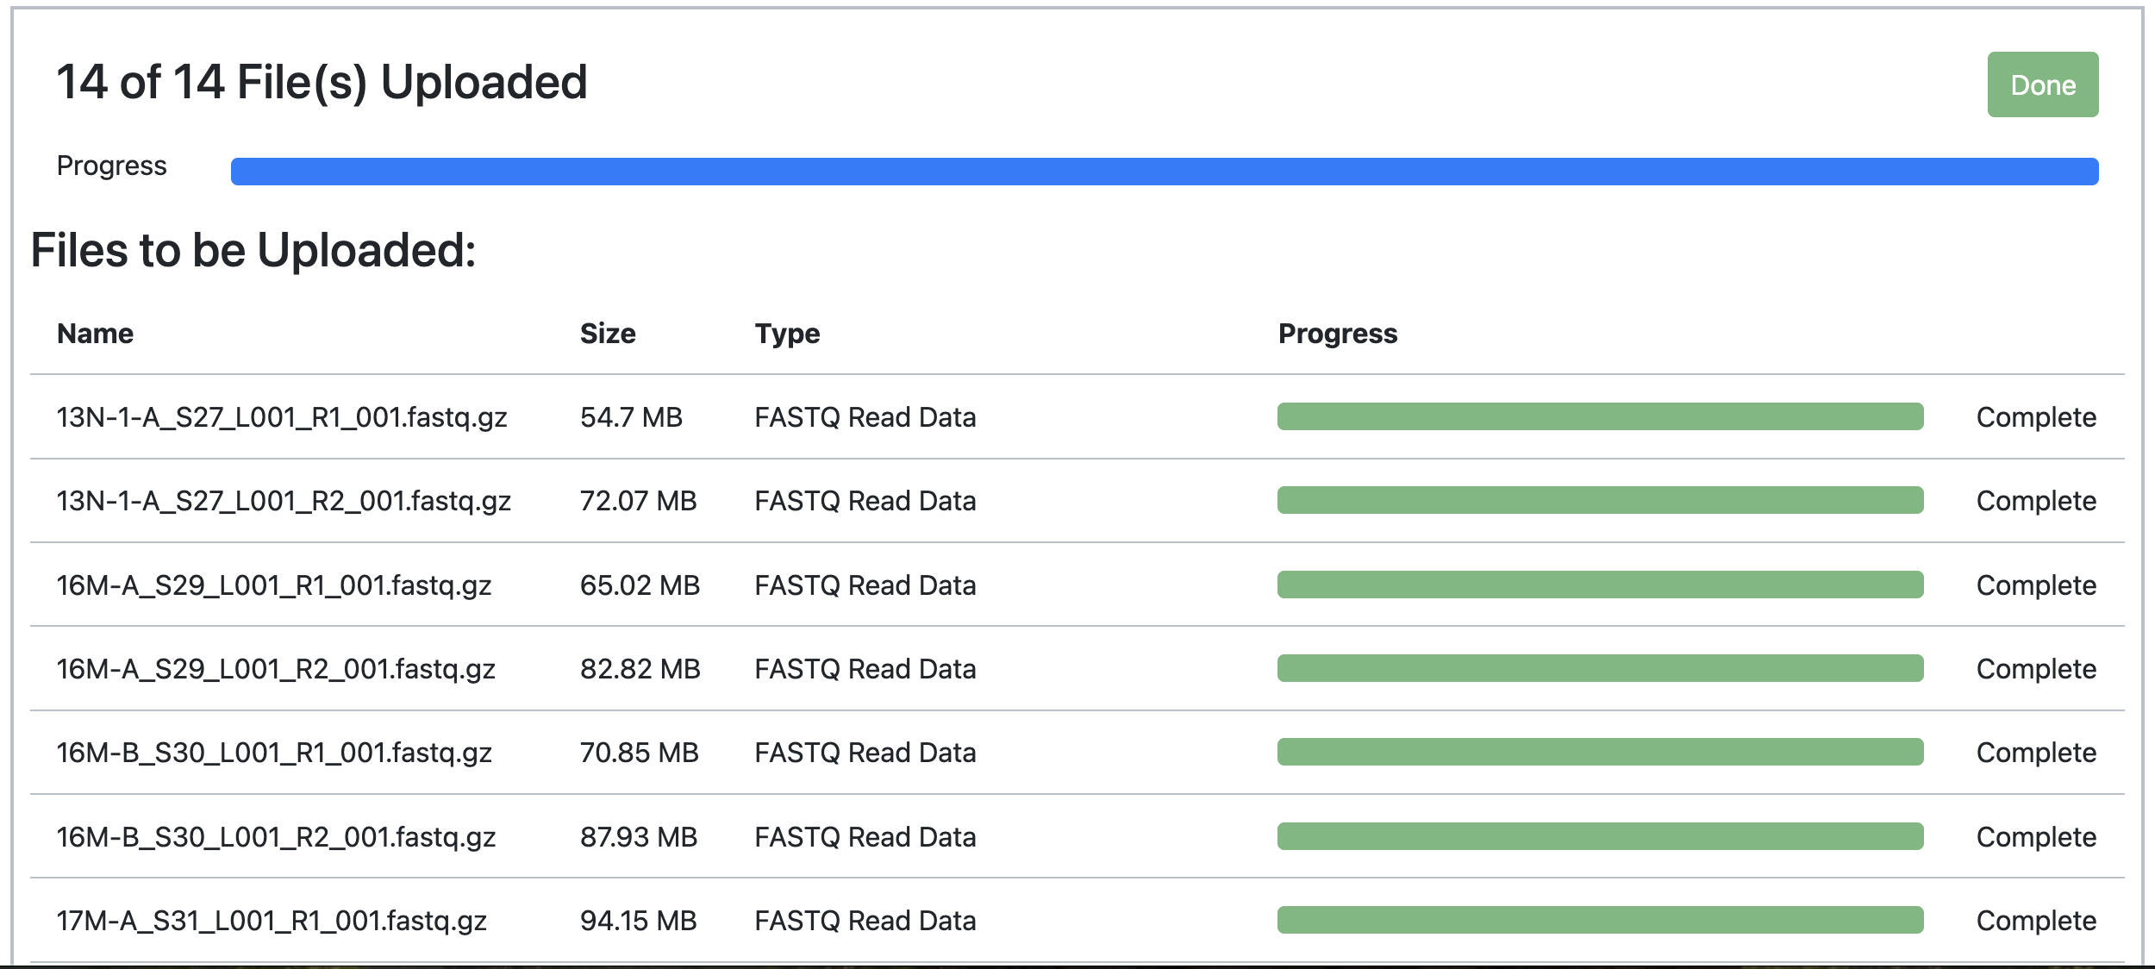
Task: Click the green progress bar for the 54.7 MB file
Action: [1601, 416]
